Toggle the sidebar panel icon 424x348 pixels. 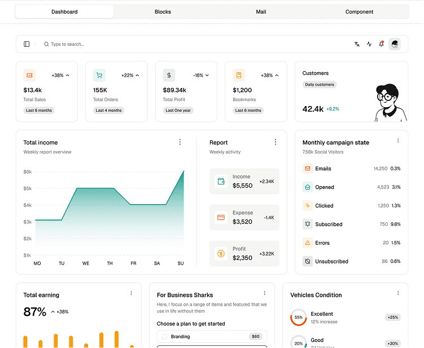click(x=27, y=44)
